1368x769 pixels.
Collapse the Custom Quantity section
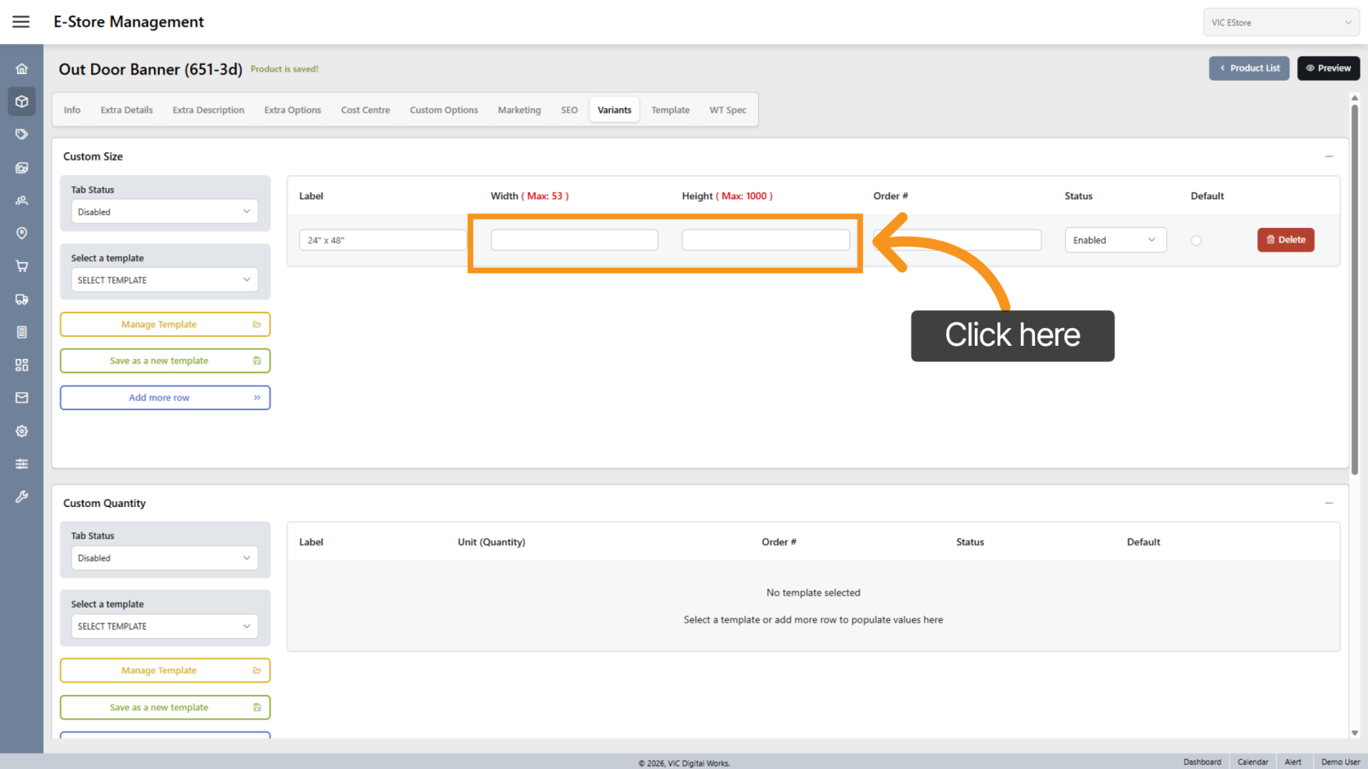click(1328, 503)
